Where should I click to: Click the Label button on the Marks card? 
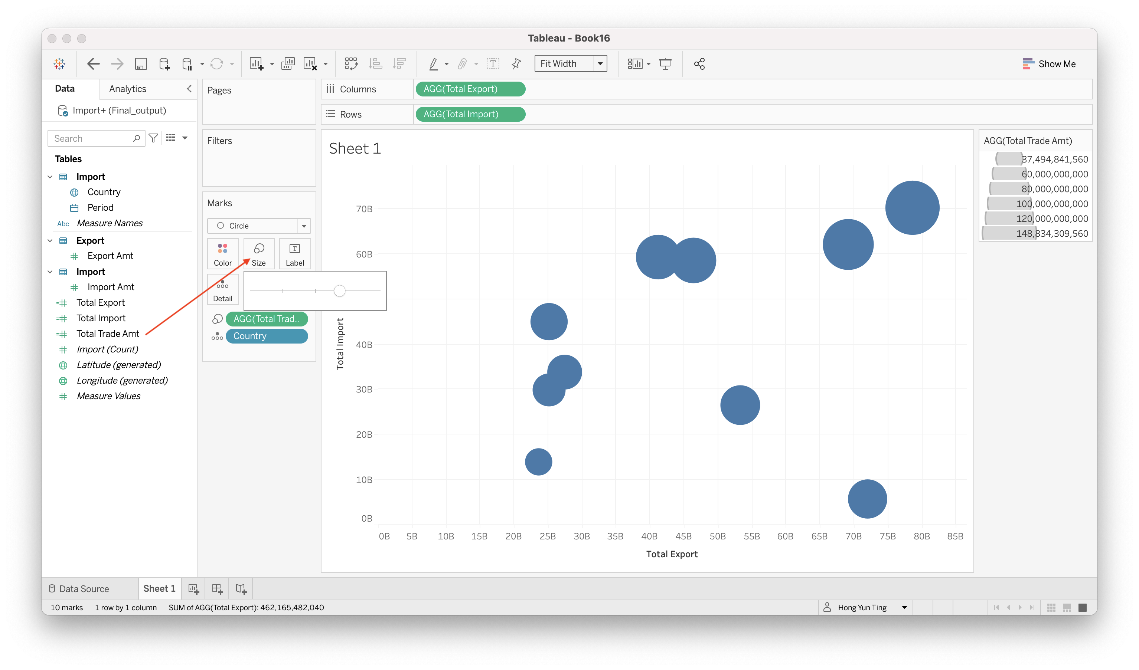295,254
